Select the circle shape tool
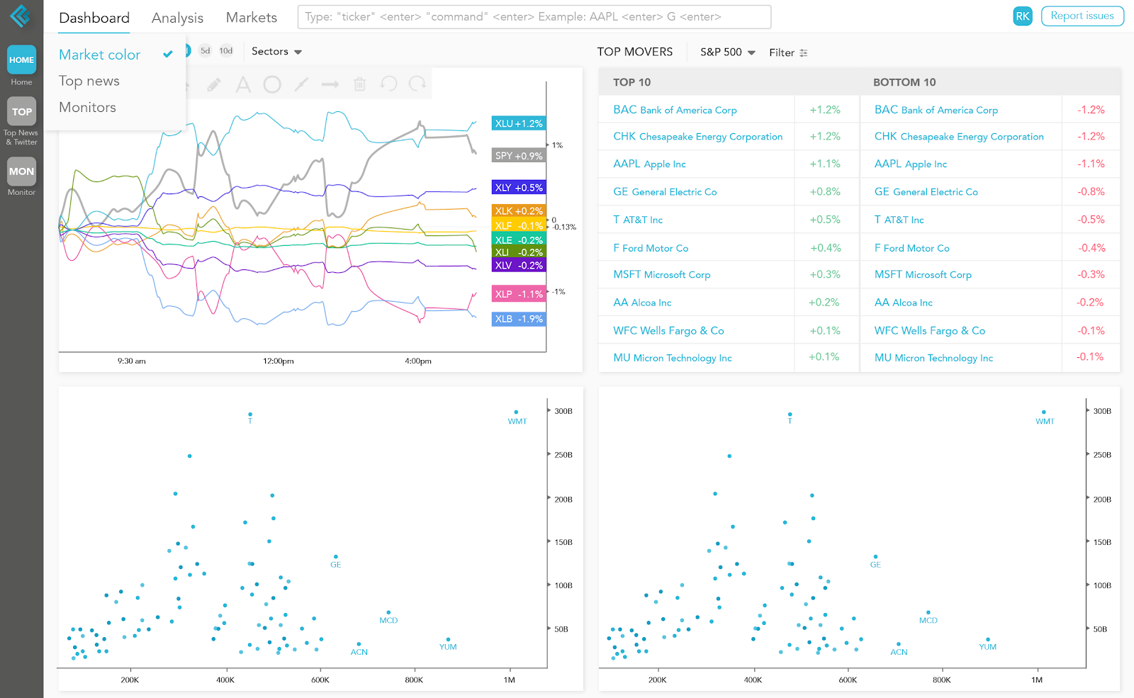This screenshot has height=698, width=1134. (272, 84)
